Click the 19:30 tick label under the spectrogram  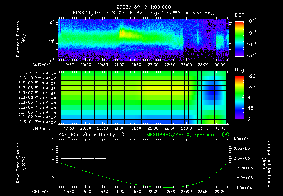click(69, 65)
